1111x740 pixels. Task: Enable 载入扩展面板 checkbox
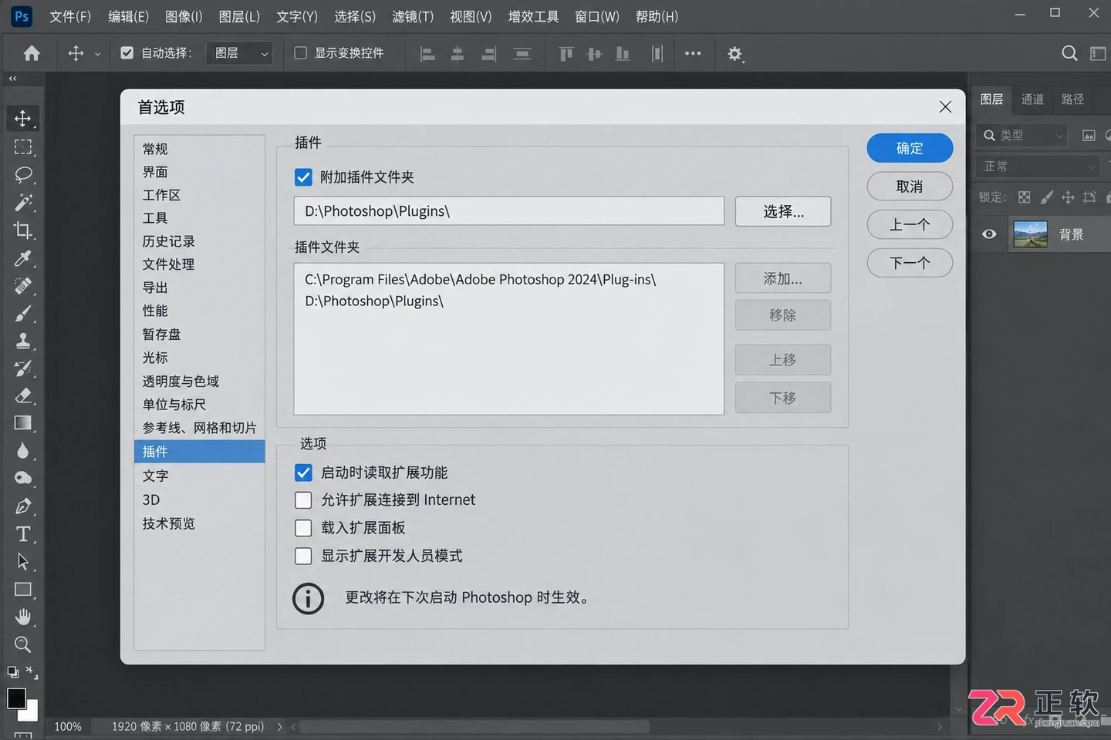coord(303,528)
